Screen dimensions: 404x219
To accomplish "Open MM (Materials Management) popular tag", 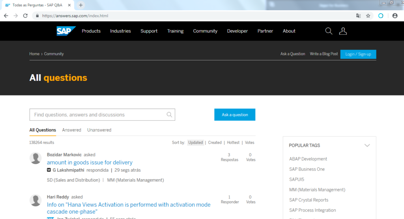I will 317,190.
